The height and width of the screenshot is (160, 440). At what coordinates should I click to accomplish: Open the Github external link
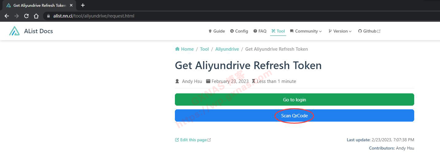(x=369, y=31)
